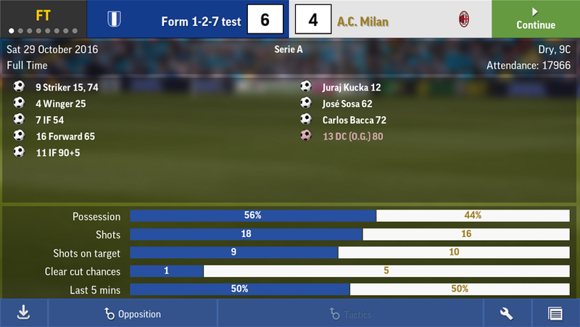Select the fourth page dot under FT

38,31
